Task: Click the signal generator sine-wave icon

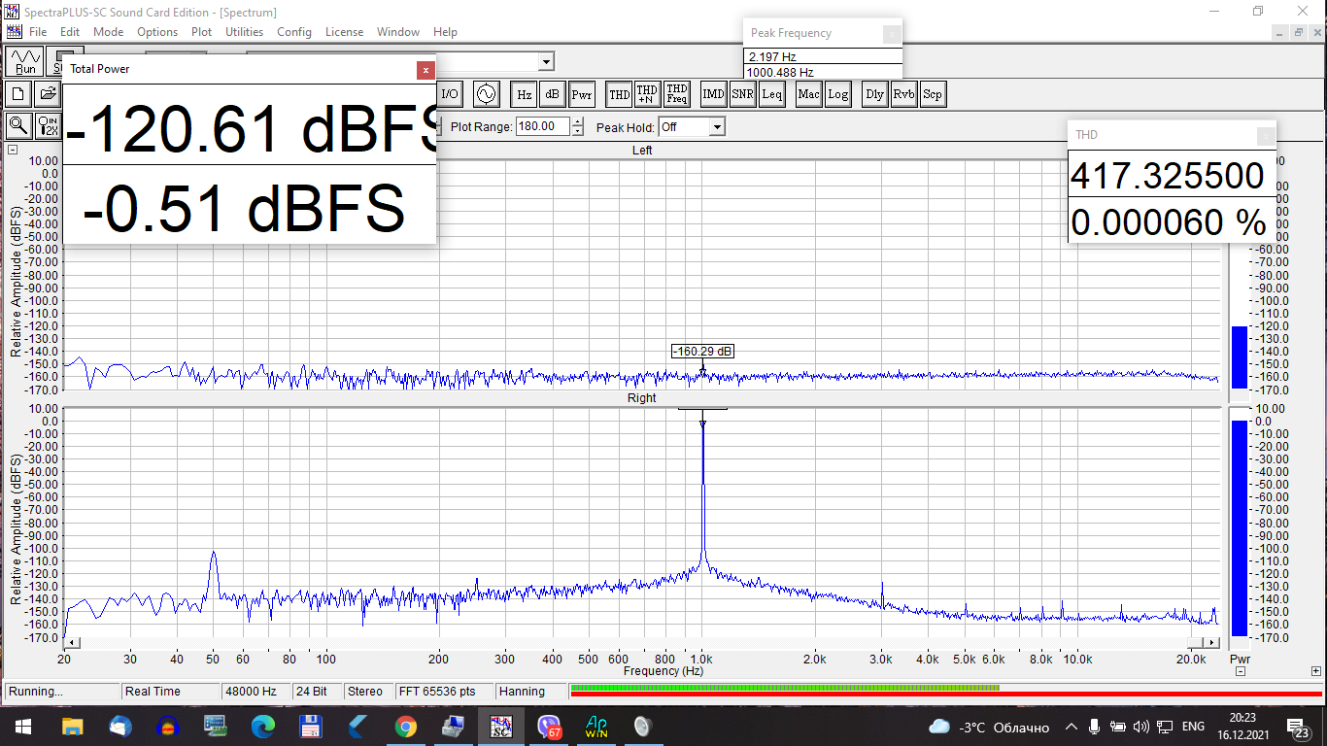Action: point(486,94)
